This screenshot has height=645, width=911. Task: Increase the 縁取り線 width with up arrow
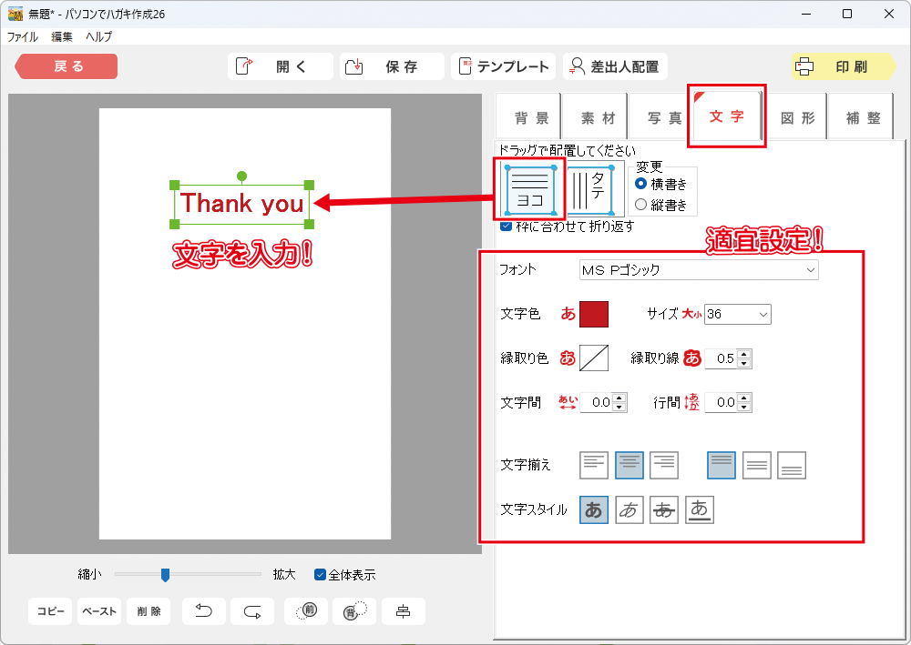point(744,354)
